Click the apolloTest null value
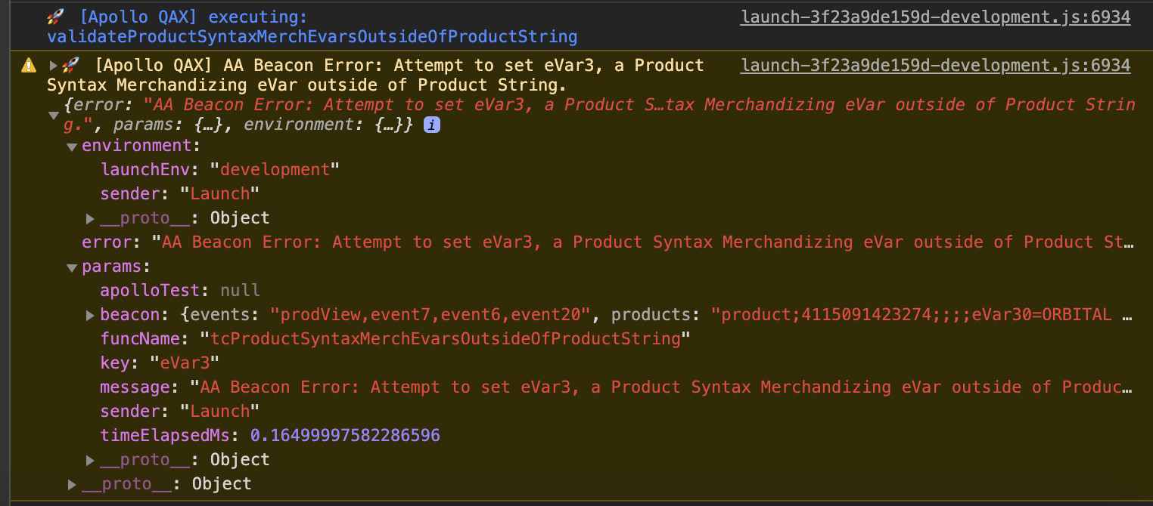 pos(241,290)
